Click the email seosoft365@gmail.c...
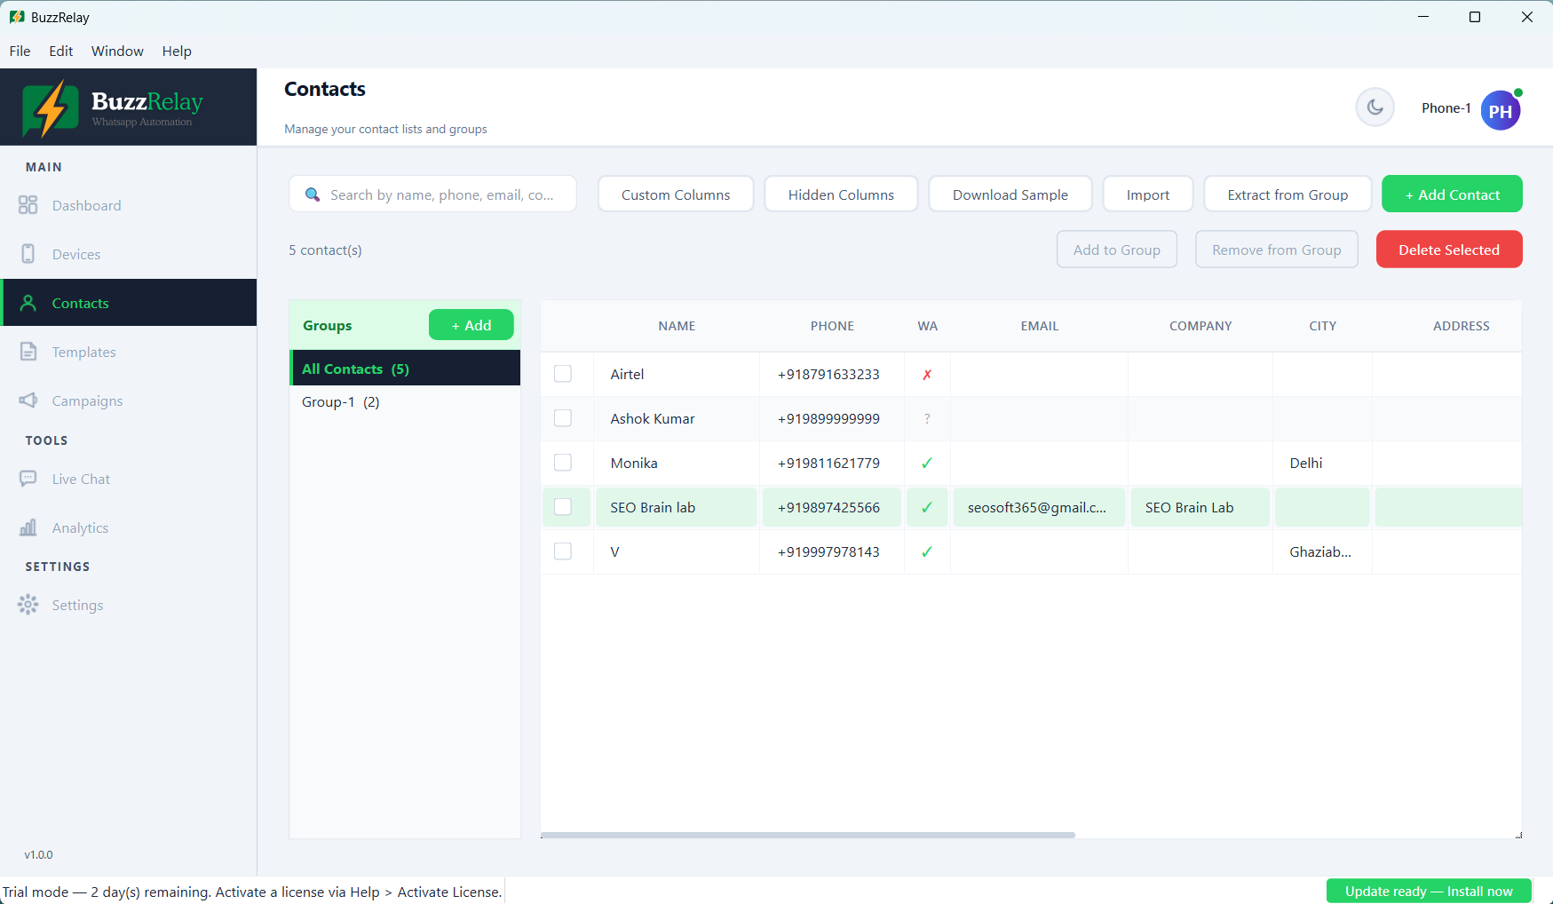Viewport: 1553px width, 904px height. pyautogui.click(x=1037, y=508)
